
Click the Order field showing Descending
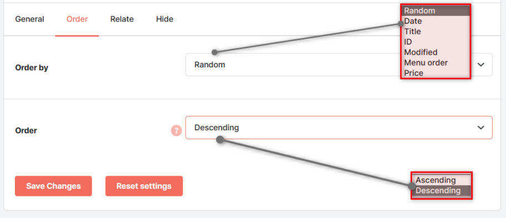(339, 127)
